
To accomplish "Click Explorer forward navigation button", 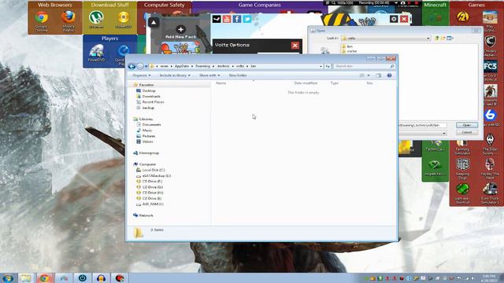I will tap(140, 66).
